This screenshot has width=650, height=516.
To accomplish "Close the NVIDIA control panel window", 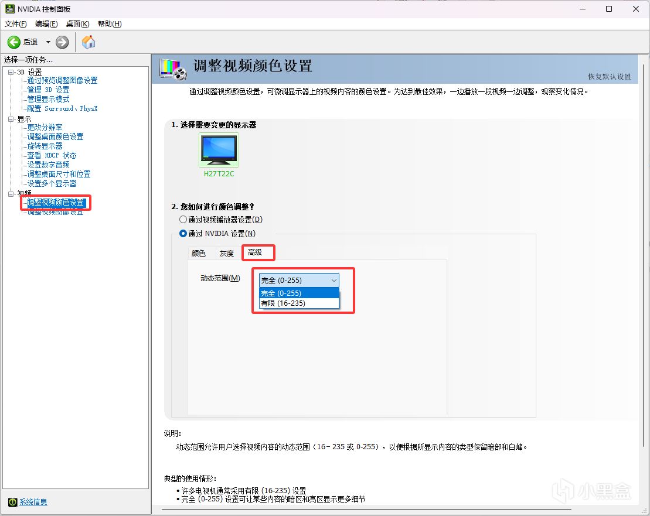I will 635,9.
